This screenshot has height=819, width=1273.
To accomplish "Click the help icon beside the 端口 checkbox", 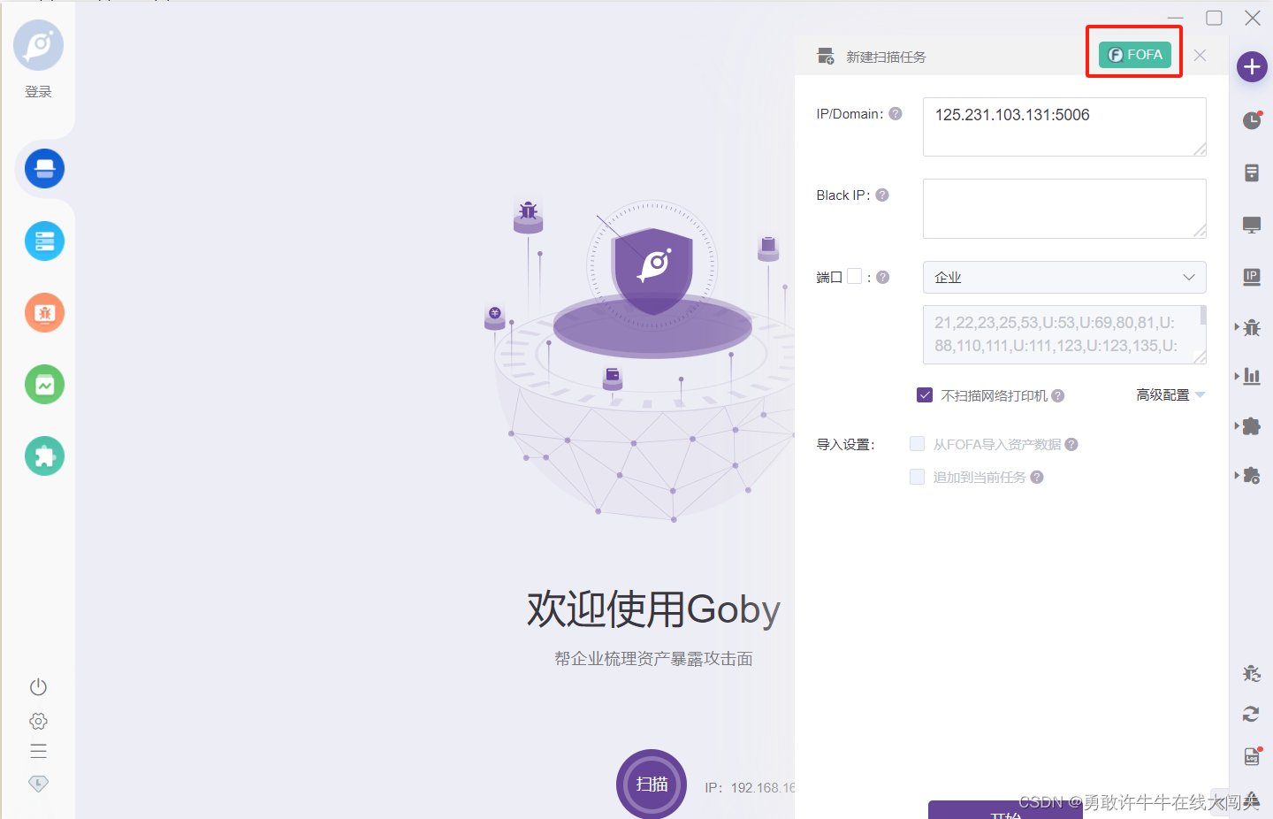I will [882, 277].
